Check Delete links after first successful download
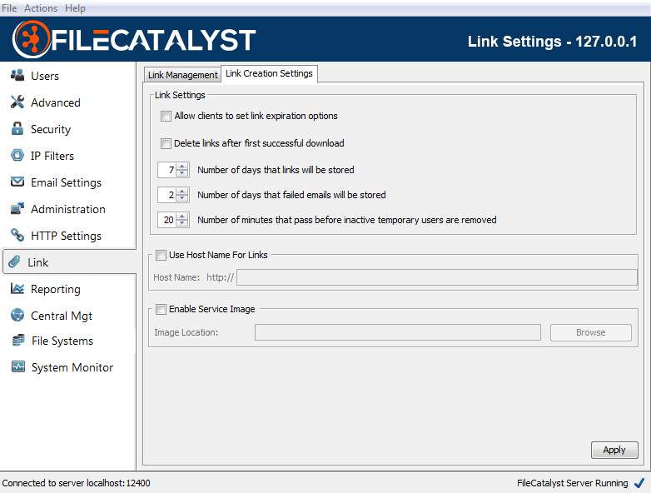Screen dimensions: 651x493 click(x=166, y=144)
